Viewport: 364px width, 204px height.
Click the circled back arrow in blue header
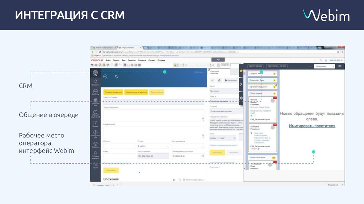pyautogui.click(x=105, y=76)
